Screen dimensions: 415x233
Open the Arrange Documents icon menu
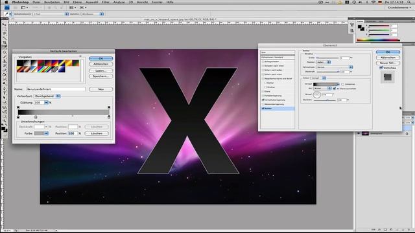click(72, 8)
